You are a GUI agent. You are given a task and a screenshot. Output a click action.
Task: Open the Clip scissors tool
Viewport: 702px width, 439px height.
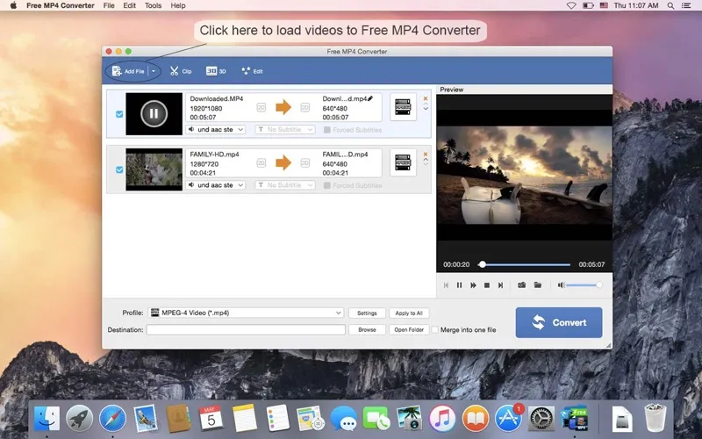tap(181, 71)
